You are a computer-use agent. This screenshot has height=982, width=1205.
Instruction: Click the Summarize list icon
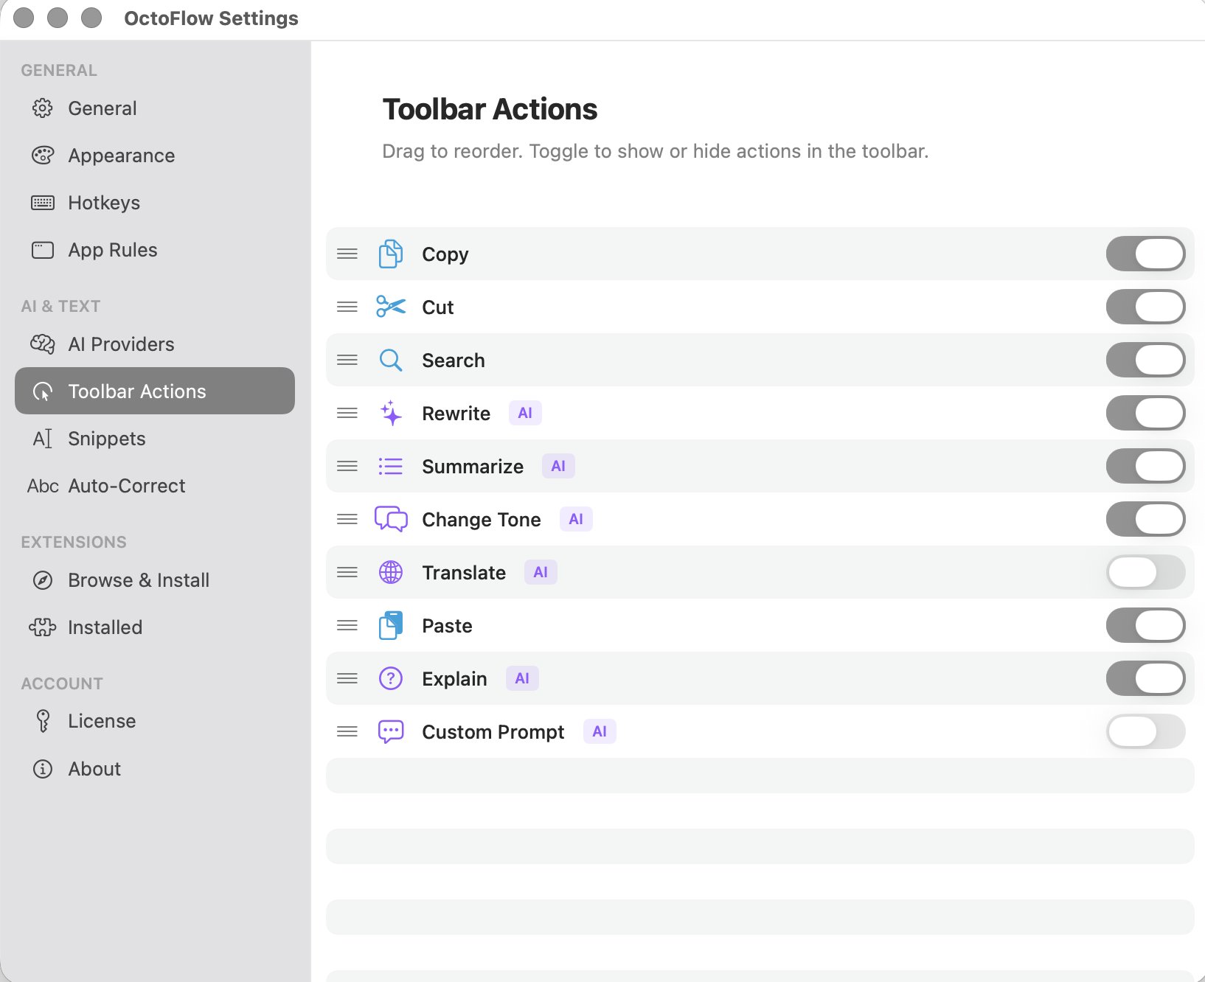pos(391,466)
